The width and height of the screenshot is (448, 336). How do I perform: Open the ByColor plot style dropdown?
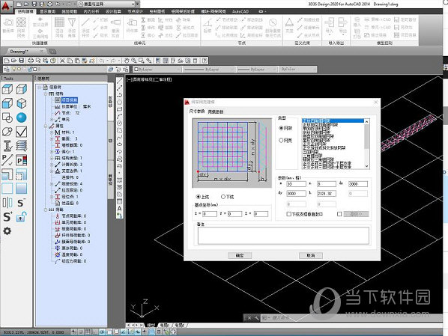tap(298, 69)
